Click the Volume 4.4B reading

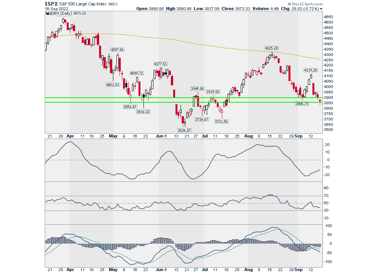[x=266, y=9]
